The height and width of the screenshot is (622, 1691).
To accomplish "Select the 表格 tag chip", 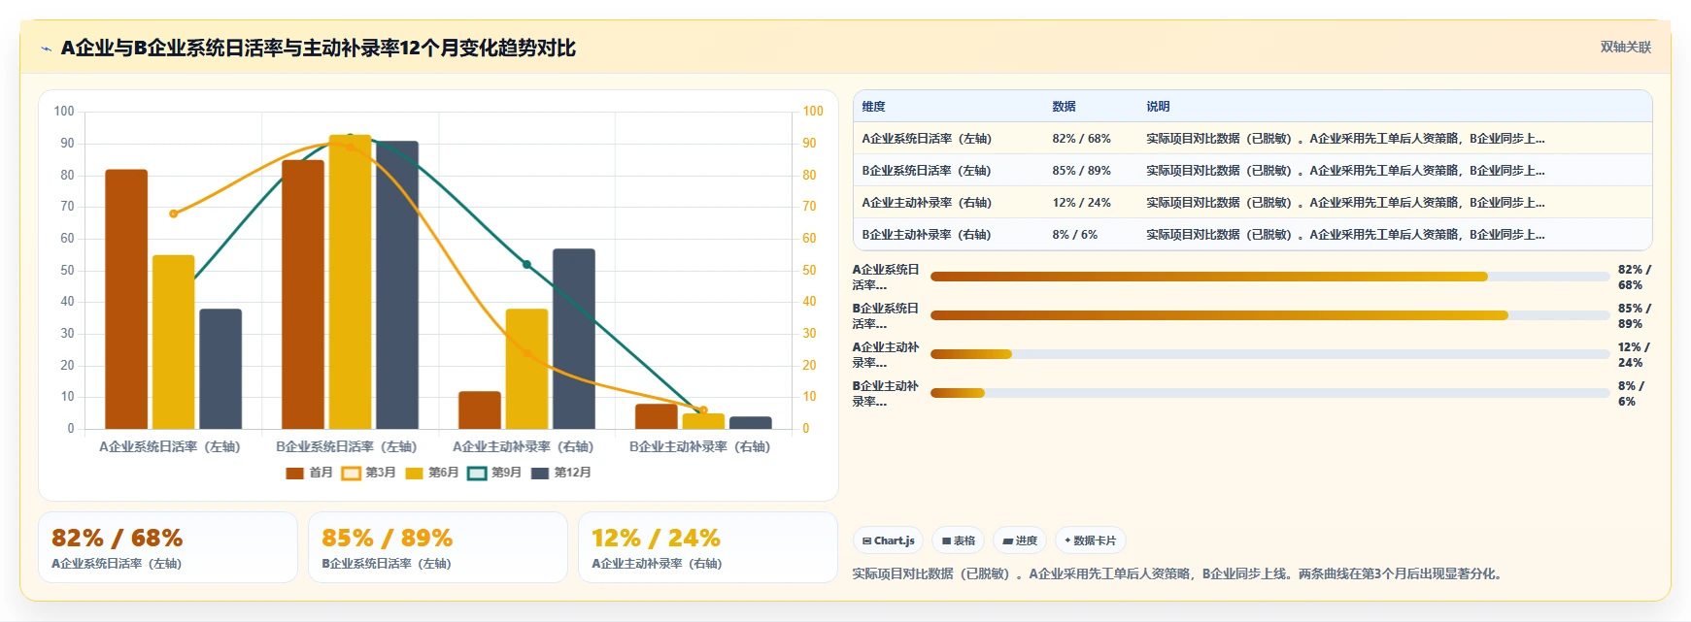I will [958, 540].
